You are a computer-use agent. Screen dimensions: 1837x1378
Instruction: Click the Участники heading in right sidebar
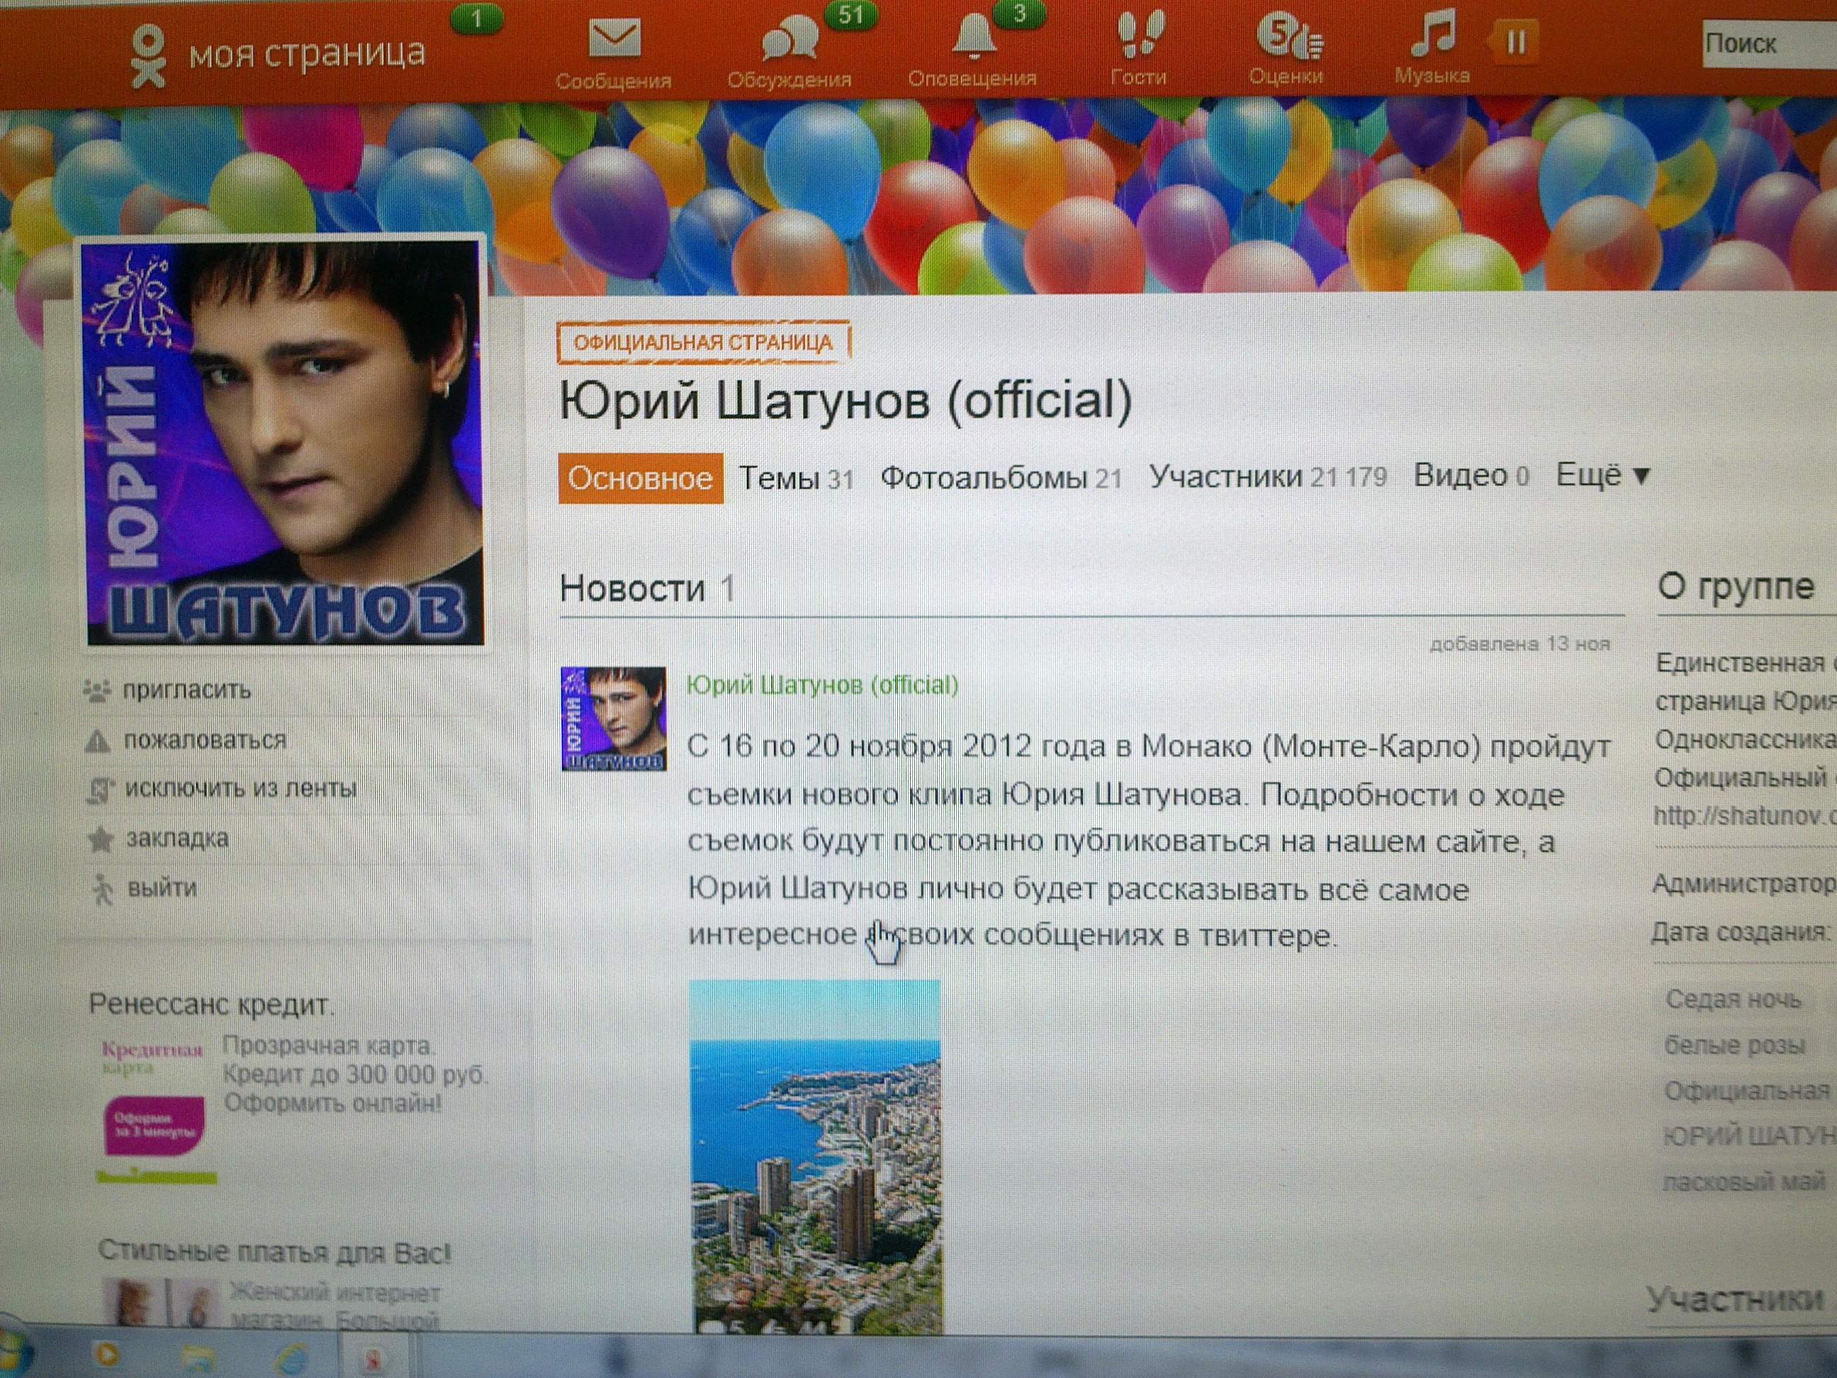(1734, 1299)
